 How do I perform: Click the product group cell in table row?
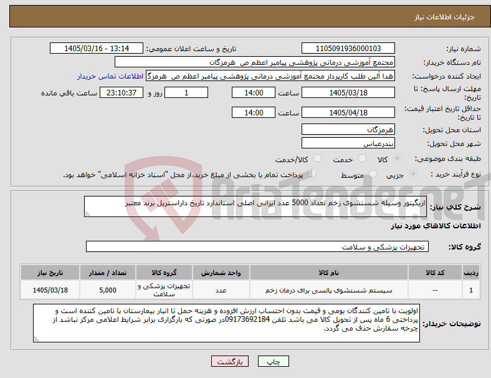point(164,290)
